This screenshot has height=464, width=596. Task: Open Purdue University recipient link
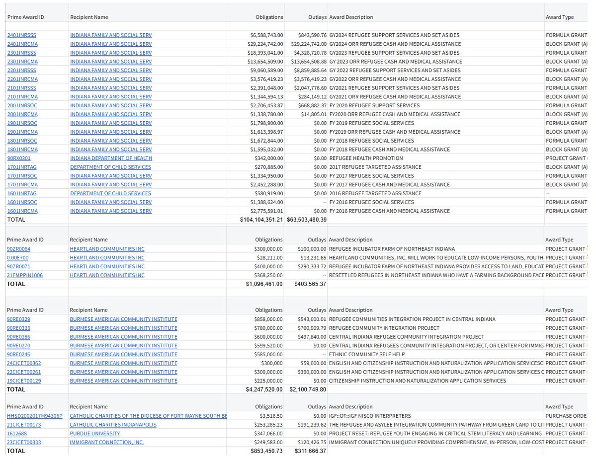(94, 433)
